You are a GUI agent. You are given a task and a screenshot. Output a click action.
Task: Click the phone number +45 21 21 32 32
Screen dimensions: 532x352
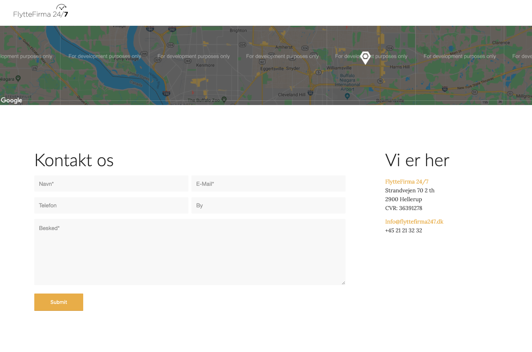point(403,230)
